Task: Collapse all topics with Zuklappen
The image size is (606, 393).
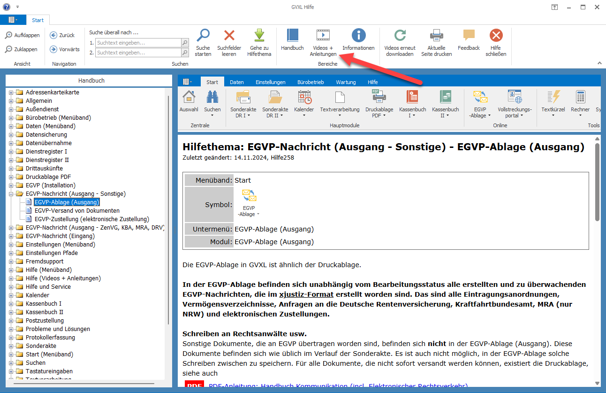Action: pyautogui.click(x=22, y=49)
